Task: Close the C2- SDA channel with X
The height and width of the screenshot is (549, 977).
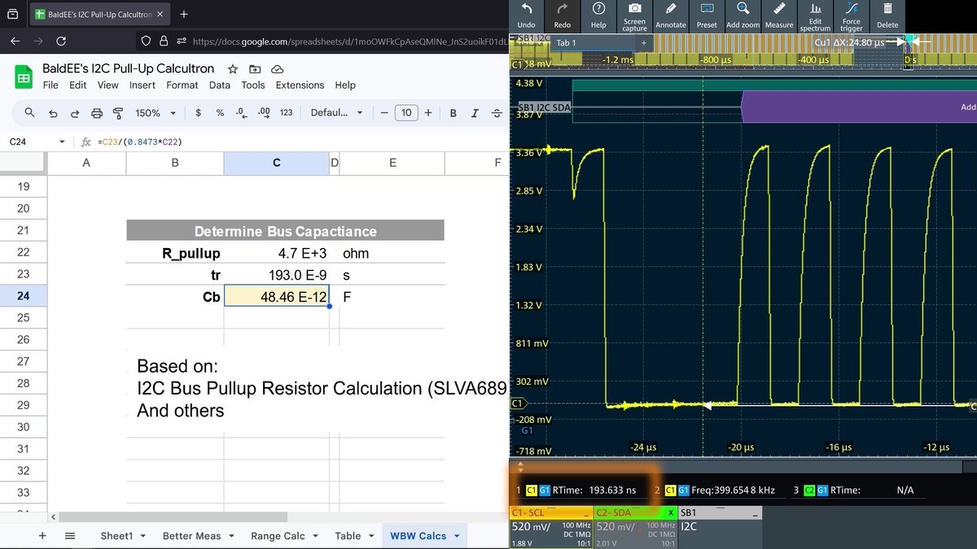Action: tap(670, 513)
